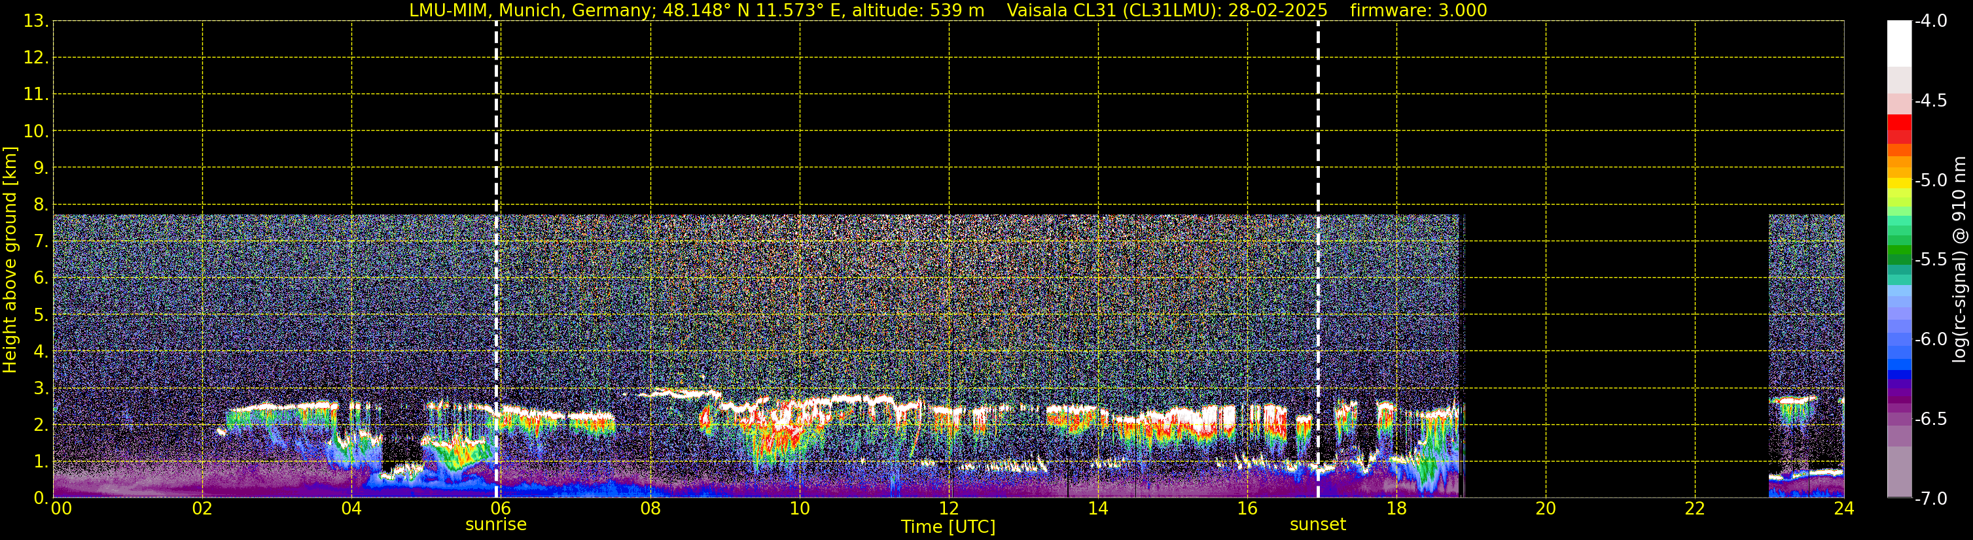This screenshot has width=1973, height=540.
Task: Click the "sunset" label below the axis
Action: point(1317,525)
